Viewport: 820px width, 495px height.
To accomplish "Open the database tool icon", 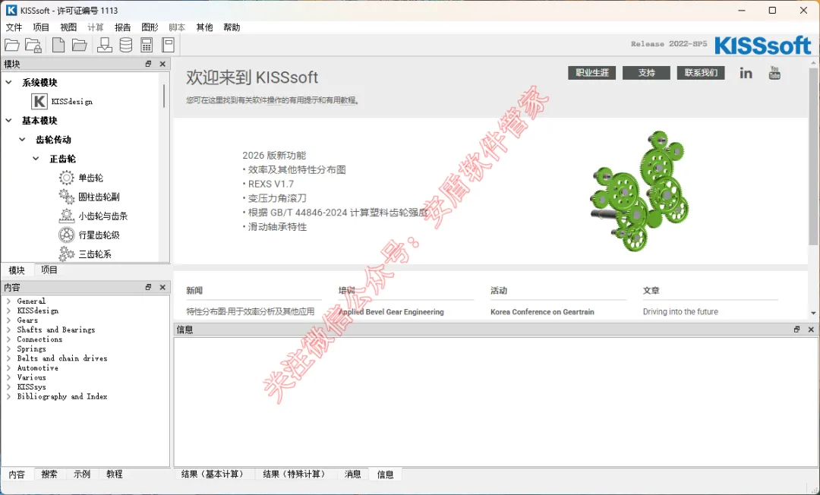I will pos(125,45).
